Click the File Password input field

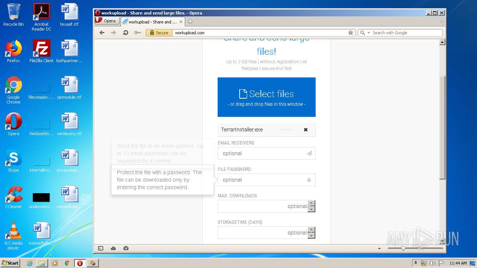pos(266,180)
